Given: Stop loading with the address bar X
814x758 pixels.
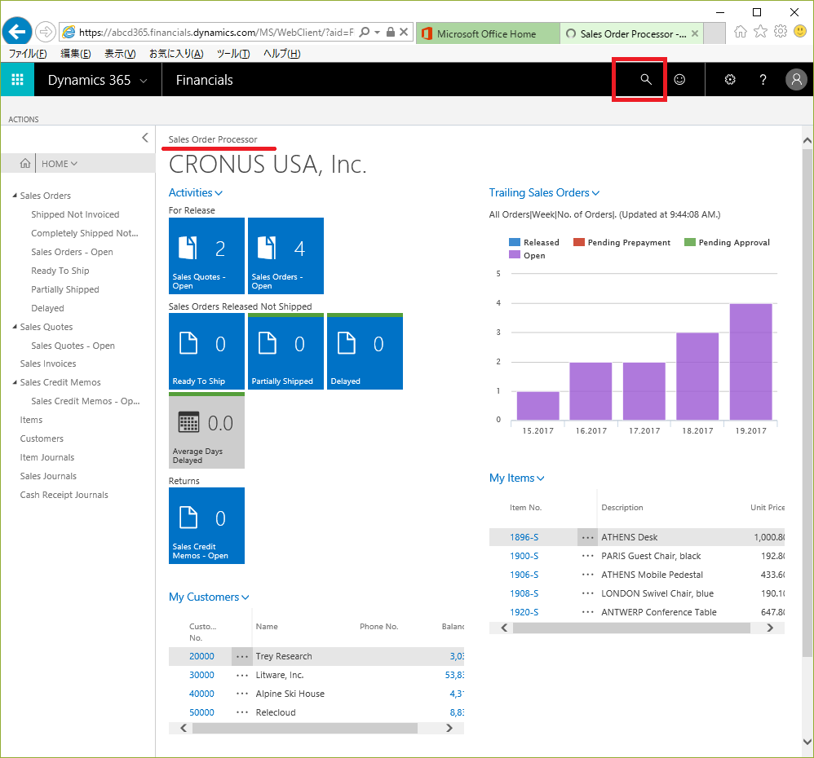Looking at the screenshot, I should click(404, 32).
